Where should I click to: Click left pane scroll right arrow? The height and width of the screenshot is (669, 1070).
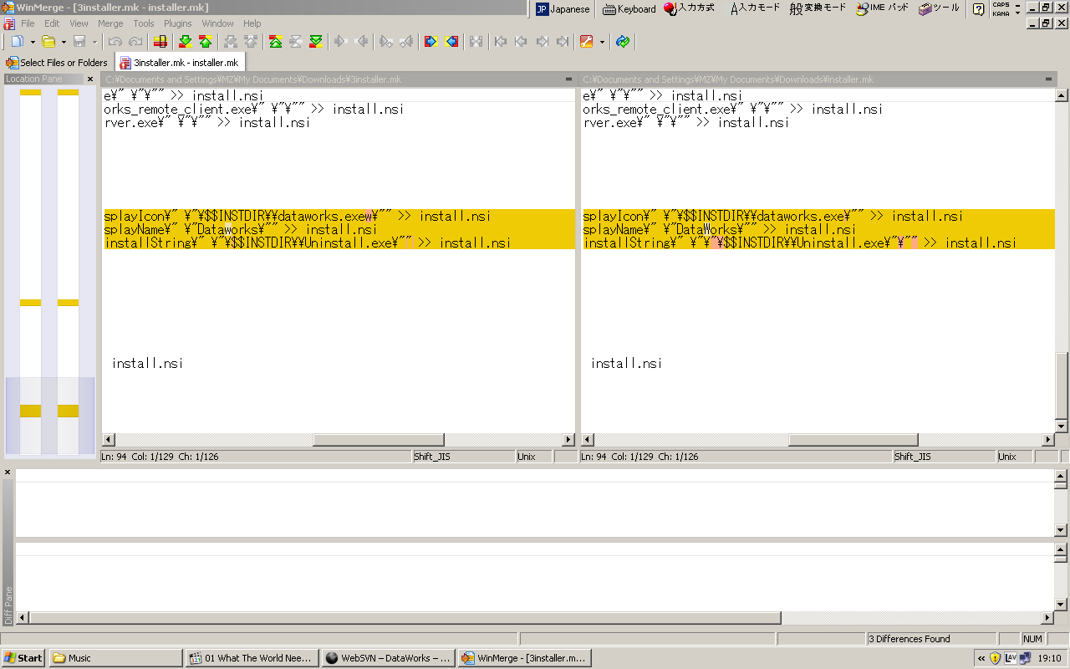tap(568, 440)
